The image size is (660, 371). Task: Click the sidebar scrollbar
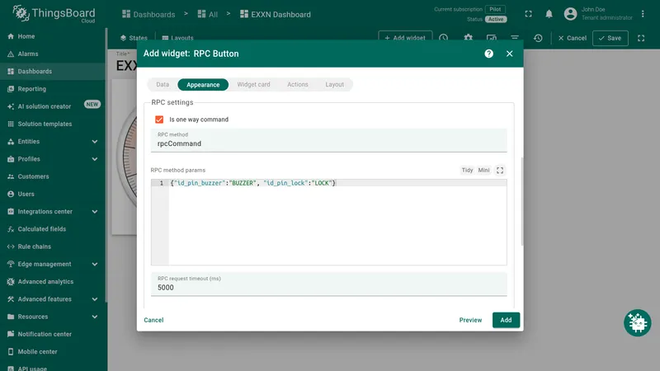[x=106, y=165]
